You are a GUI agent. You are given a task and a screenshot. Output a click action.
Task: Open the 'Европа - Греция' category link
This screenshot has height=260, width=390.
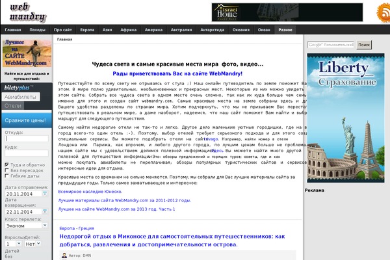pos(77,228)
